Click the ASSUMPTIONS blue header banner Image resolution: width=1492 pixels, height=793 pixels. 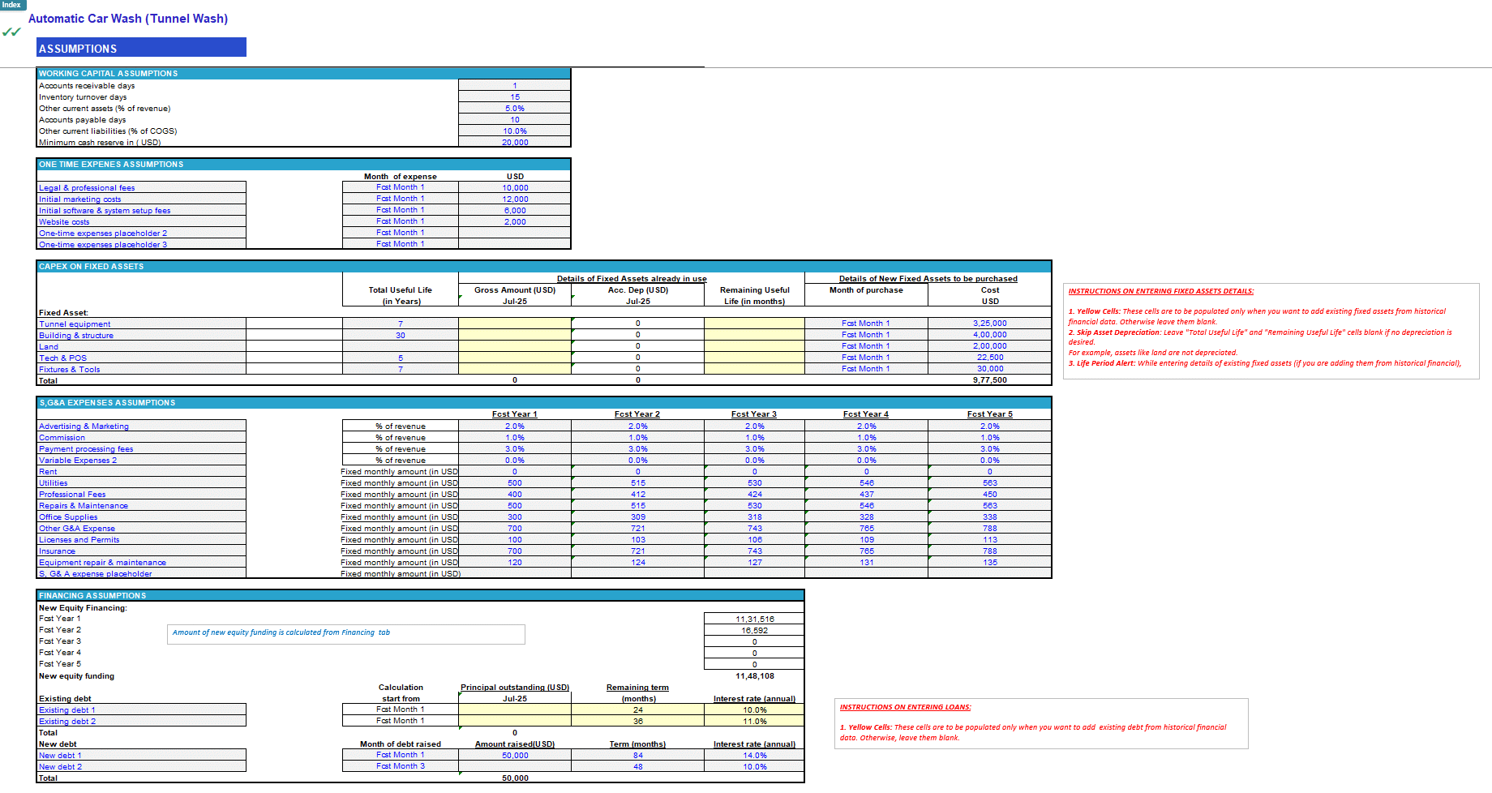(141, 48)
